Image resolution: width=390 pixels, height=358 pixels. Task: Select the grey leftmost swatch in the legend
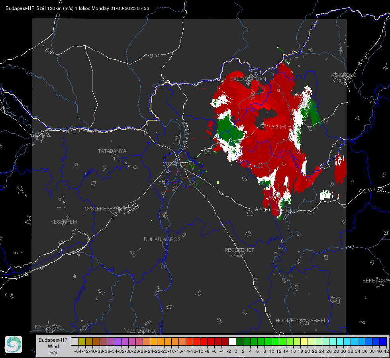coord(74,341)
